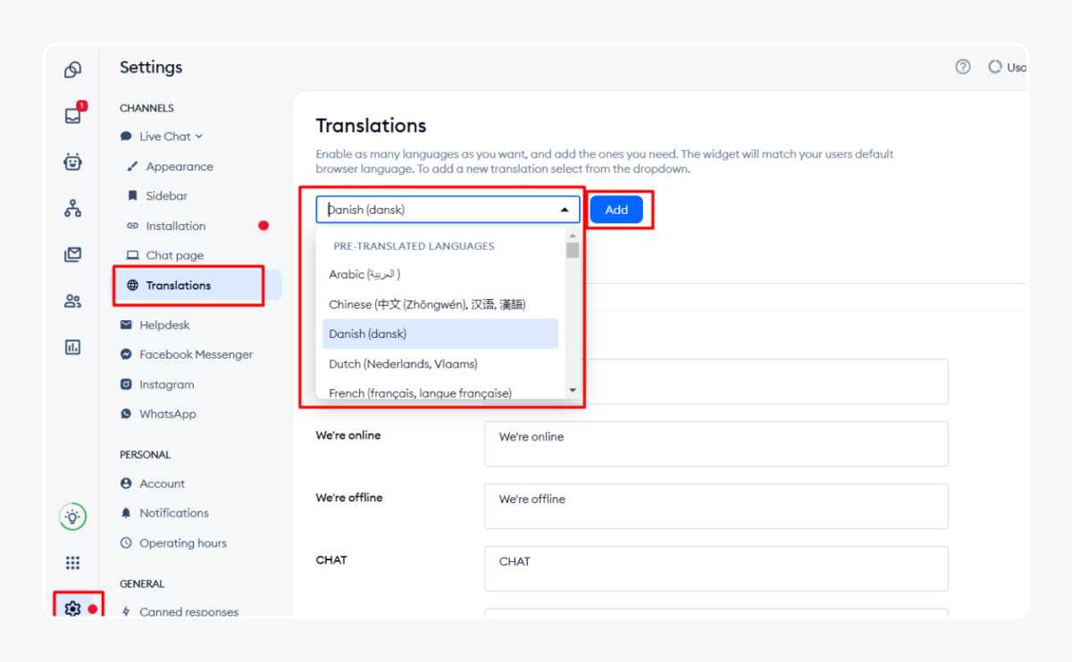Open the Translations settings page
The height and width of the screenshot is (662, 1072).
click(x=179, y=285)
